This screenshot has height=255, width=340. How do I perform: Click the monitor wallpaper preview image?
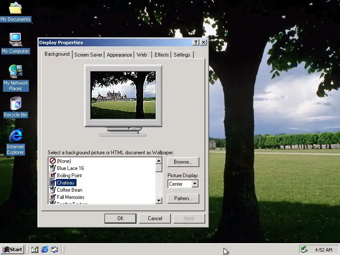pos(123,95)
